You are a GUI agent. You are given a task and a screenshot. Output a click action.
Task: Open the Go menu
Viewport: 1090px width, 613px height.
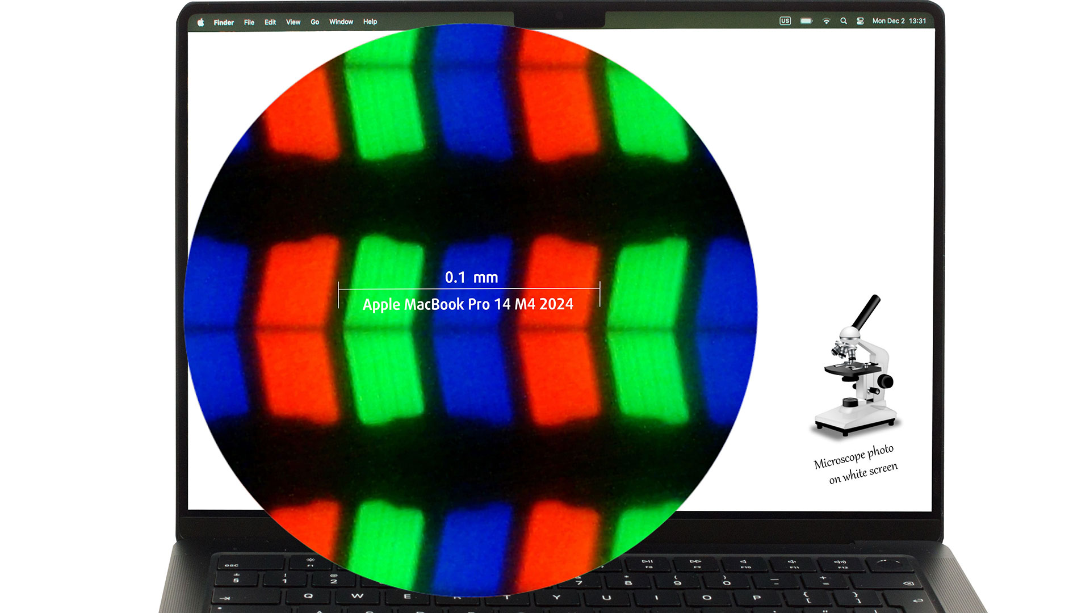(315, 22)
